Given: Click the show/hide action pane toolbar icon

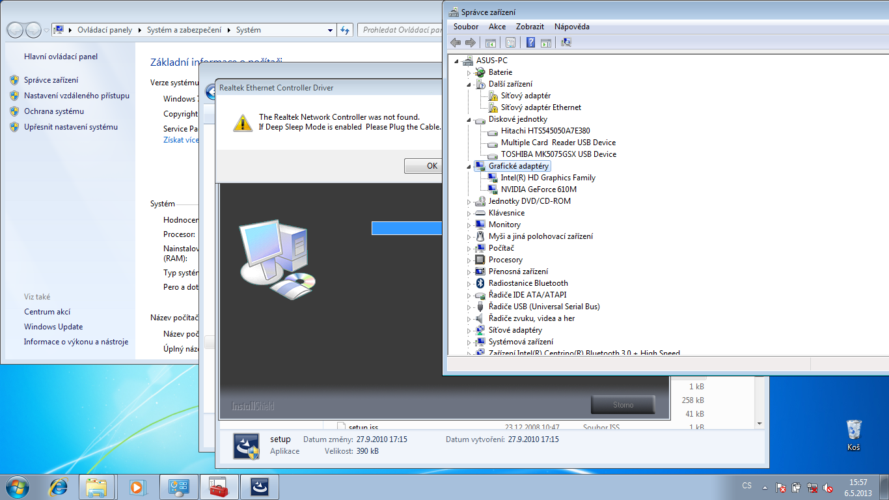Looking at the screenshot, I should point(546,42).
